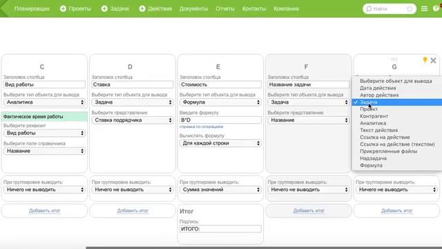Click column D header field Ставка
Image resolution: width=442 pixels, height=249 pixels.
132,84
